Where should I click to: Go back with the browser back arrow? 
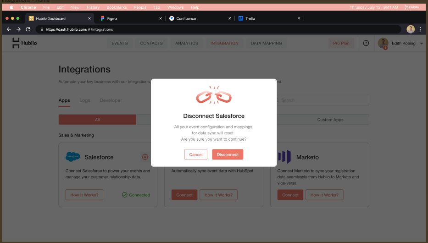(9, 29)
